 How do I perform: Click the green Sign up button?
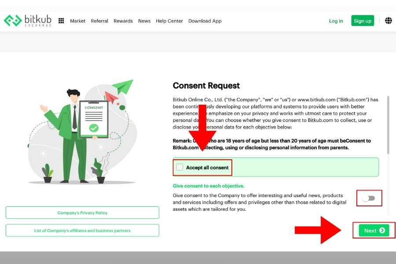point(363,21)
